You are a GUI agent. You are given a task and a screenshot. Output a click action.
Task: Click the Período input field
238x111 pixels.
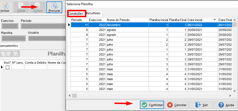coord(43,26)
